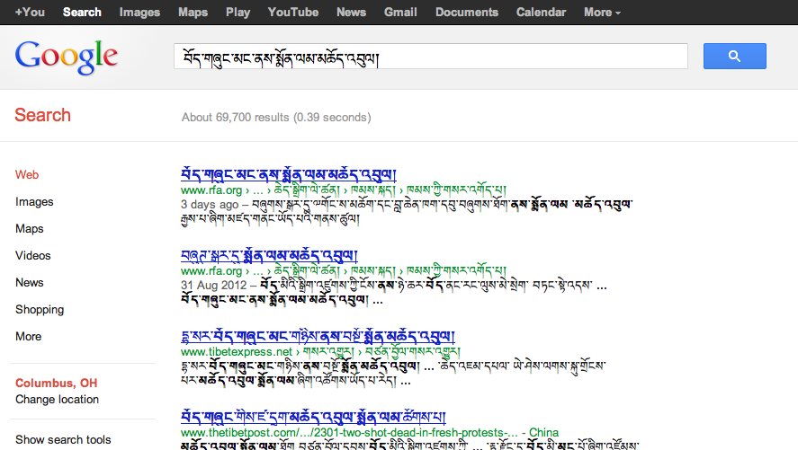Expand More filters in left sidebar
The image size is (798, 450).
tap(29, 336)
